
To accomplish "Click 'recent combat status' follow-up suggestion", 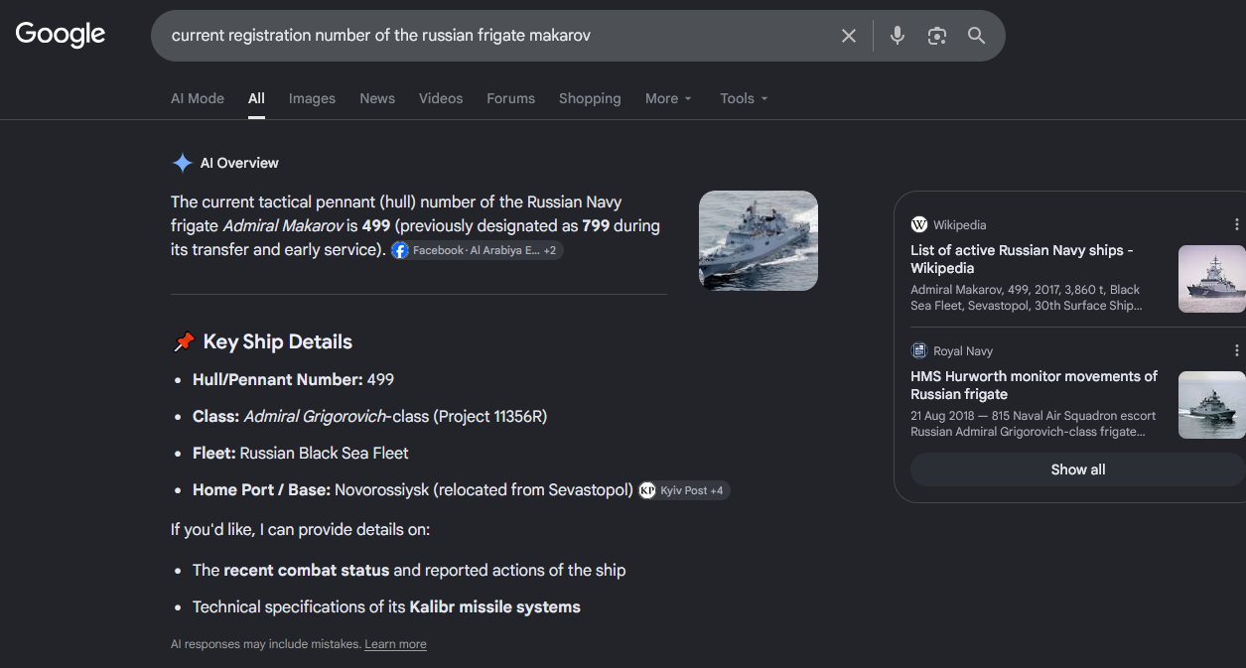I will [x=307, y=570].
